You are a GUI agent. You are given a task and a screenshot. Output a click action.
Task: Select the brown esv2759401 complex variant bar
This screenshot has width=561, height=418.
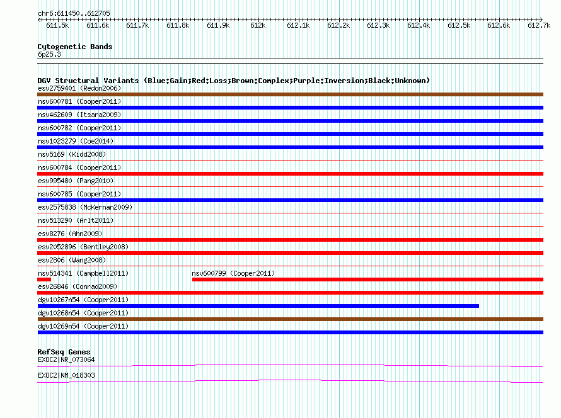290,94
